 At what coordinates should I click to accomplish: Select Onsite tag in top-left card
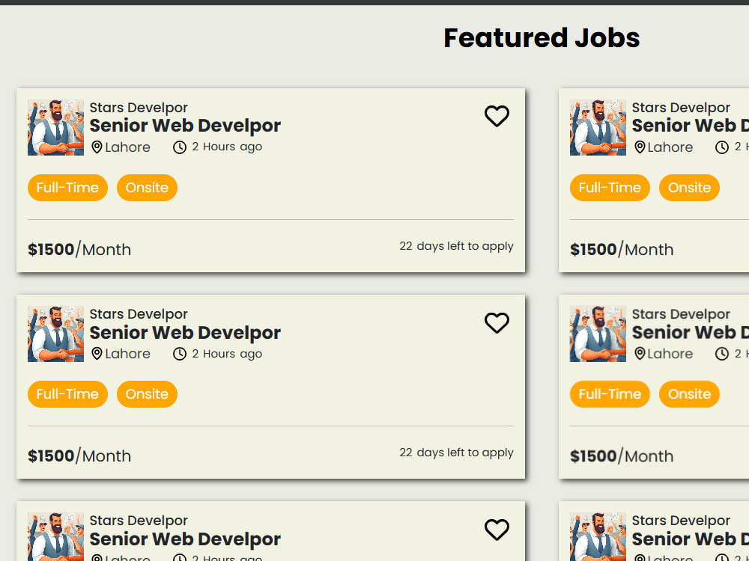(x=147, y=188)
